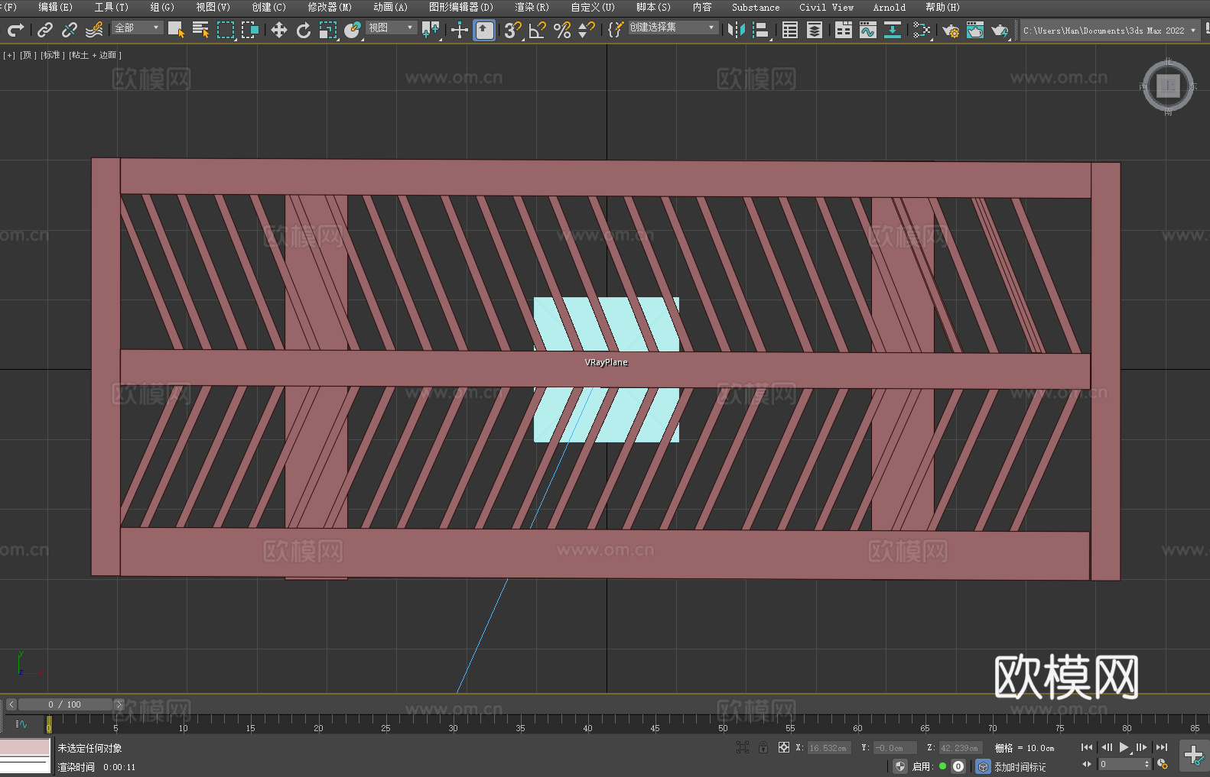Image resolution: width=1210 pixels, height=777 pixels.
Task: Select the Link objects tool
Action: (45, 30)
